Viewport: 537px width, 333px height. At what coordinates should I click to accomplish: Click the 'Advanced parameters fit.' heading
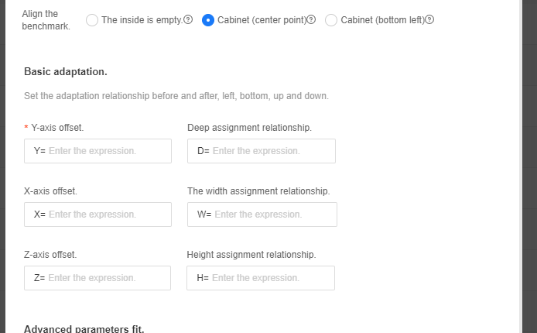[84, 329]
